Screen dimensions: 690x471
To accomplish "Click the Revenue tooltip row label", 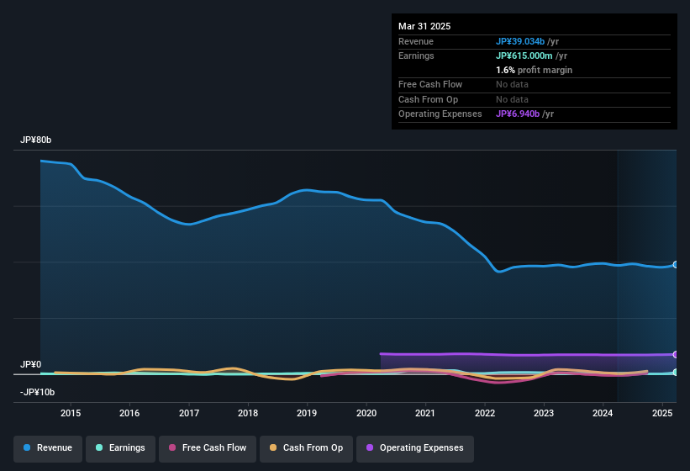I will pyautogui.click(x=415, y=41).
